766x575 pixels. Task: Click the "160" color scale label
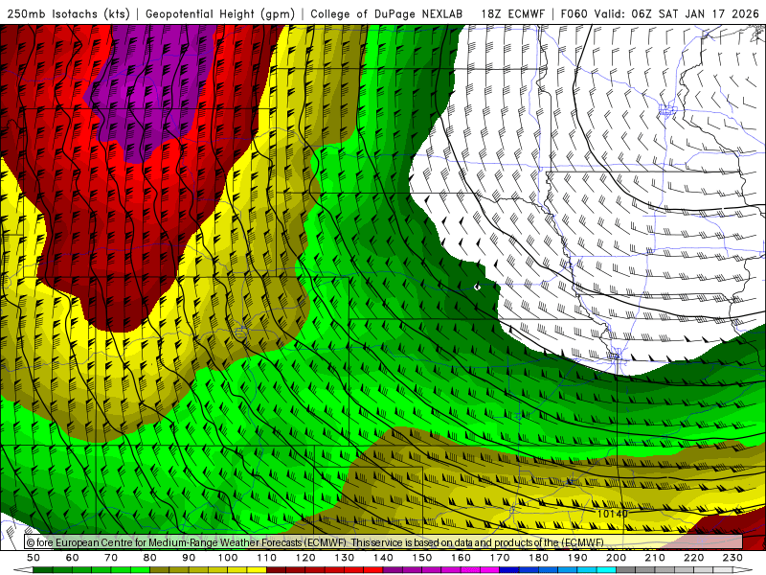pyautogui.click(x=462, y=558)
